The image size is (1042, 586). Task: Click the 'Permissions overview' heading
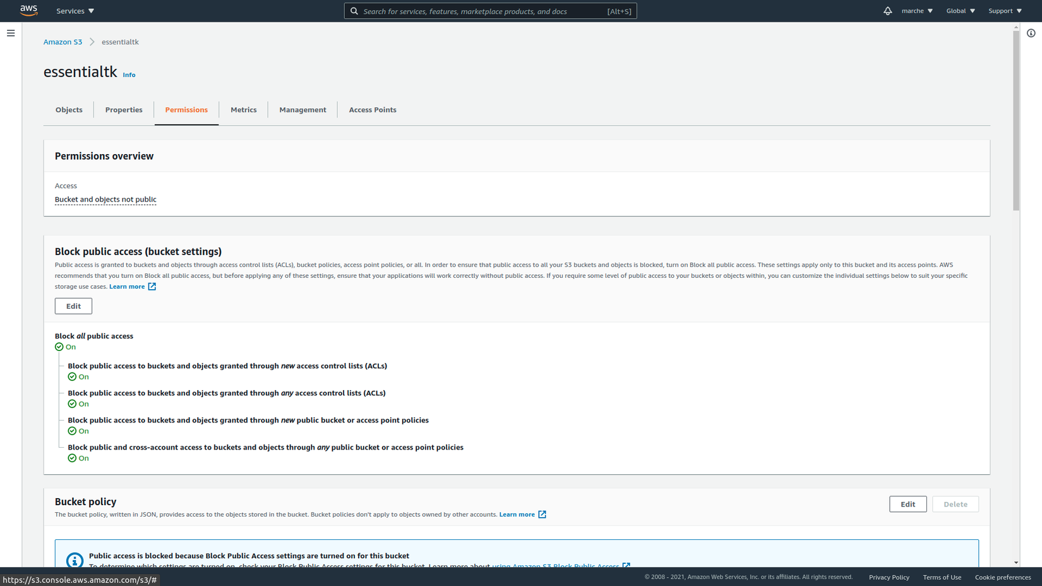point(104,156)
